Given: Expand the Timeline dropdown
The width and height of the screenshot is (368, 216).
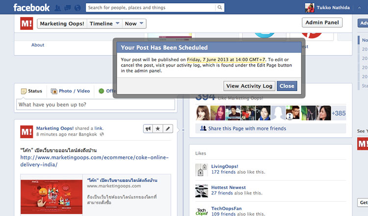Looking at the screenshot, I should pos(105,24).
